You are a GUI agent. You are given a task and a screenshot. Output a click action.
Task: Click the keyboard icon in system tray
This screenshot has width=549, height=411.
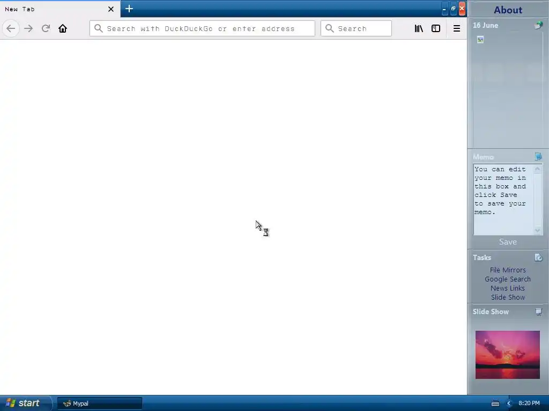[495, 404]
